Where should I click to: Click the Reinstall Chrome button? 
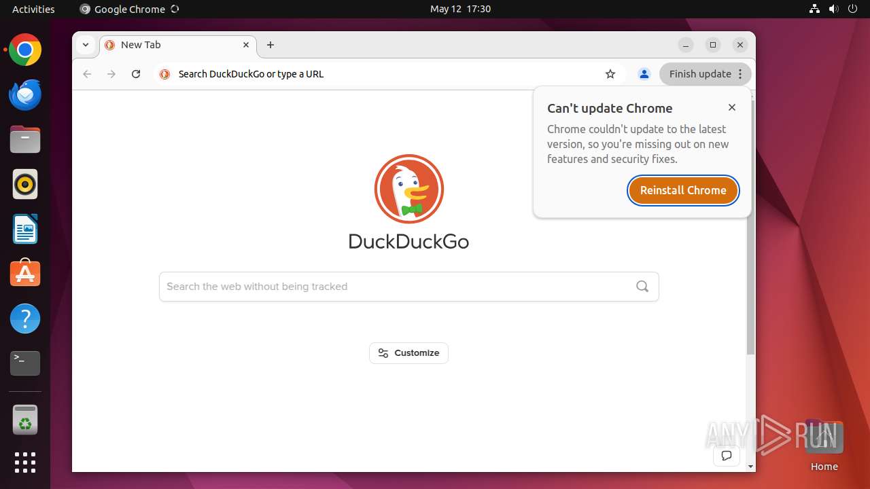(683, 190)
